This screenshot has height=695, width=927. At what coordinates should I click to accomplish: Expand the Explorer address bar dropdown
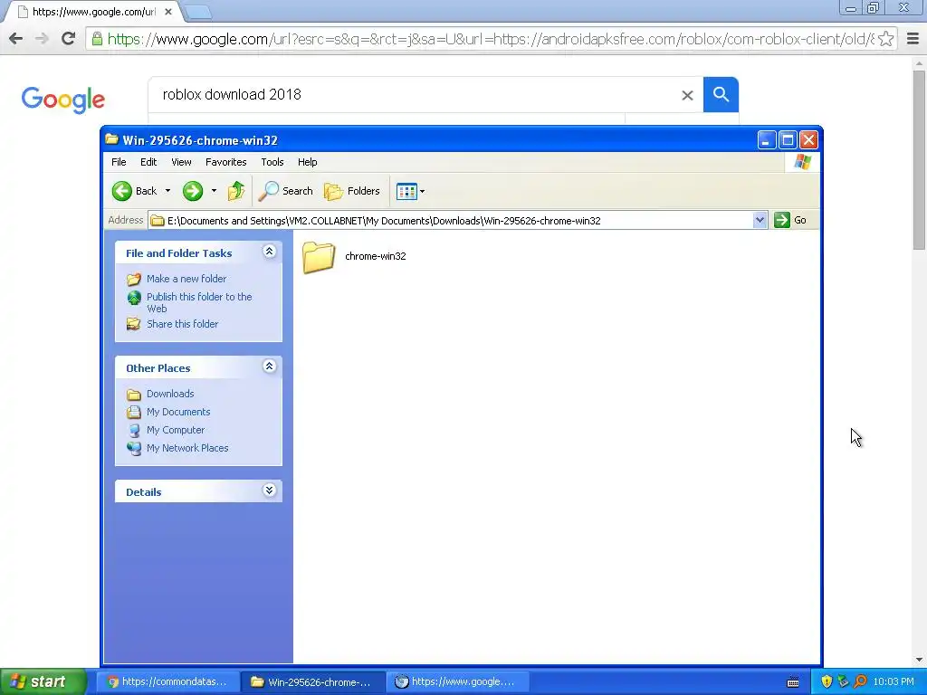point(760,221)
